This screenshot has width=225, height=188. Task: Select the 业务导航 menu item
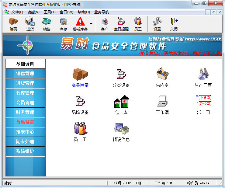102,12
